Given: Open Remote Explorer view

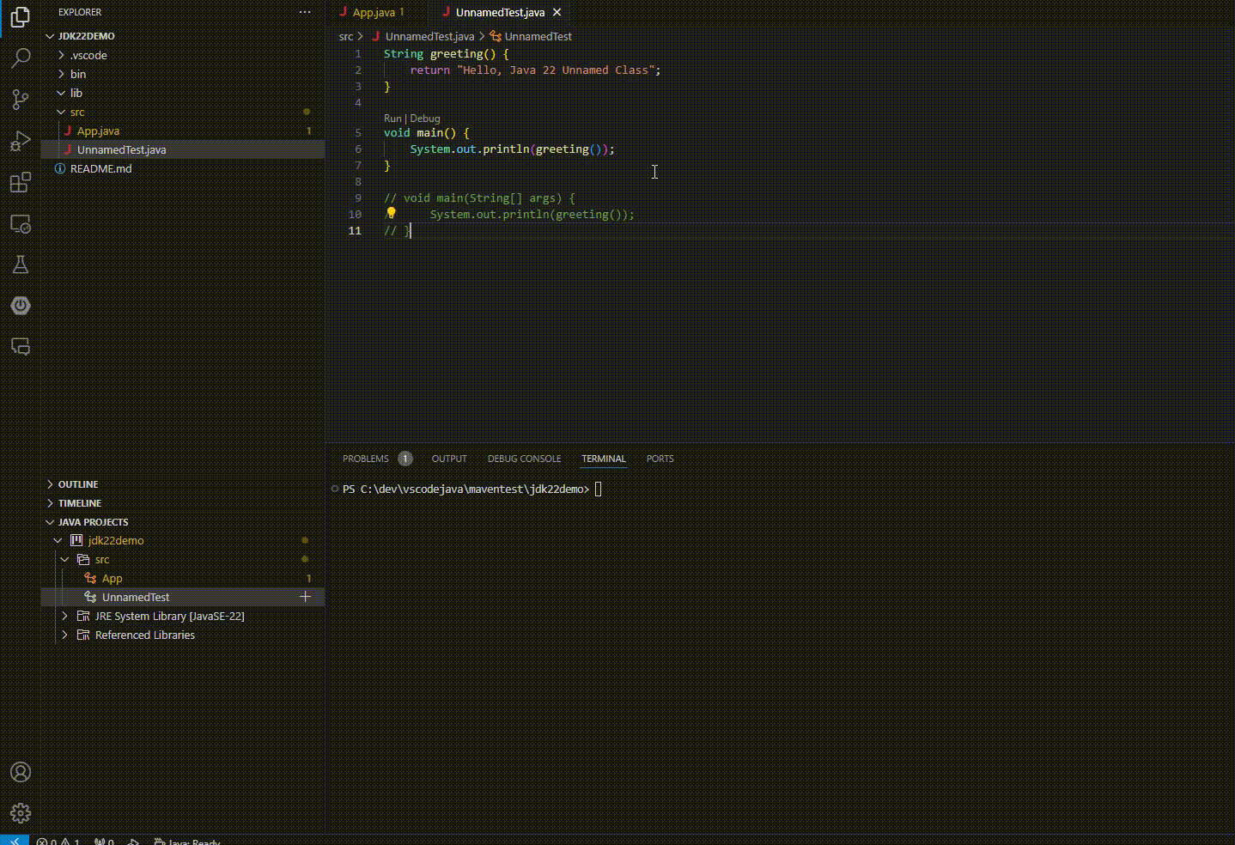Looking at the screenshot, I should click(x=21, y=224).
